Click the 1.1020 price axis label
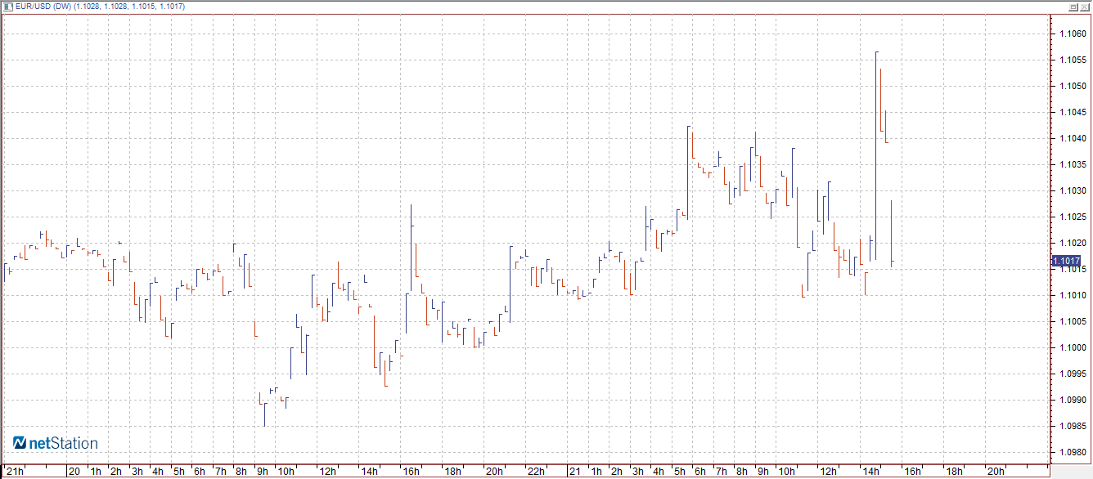The width and height of the screenshot is (1093, 479). pos(1073,243)
